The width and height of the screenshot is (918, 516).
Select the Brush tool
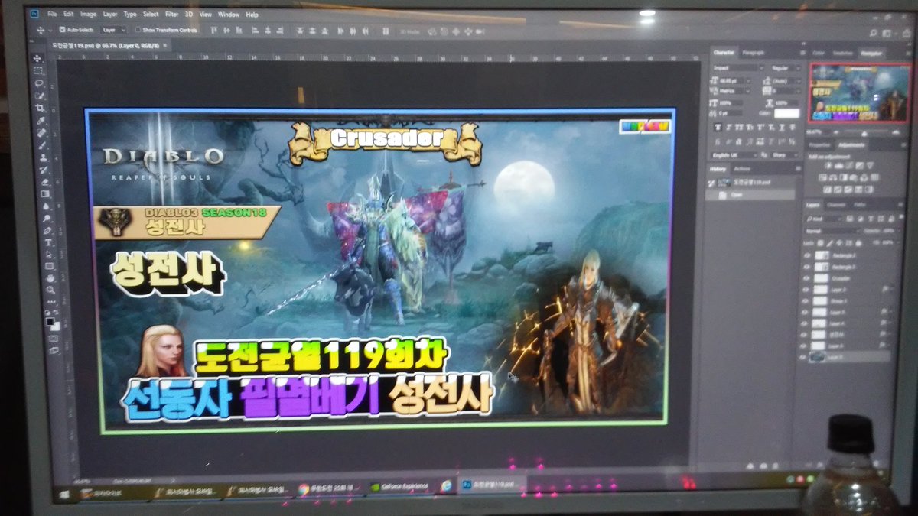tap(41, 144)
